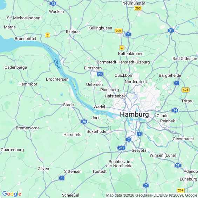Click the yellow 205 road shield near Neumünster
Image resolution: width=198 pixels, height=198 pixels.
138,8
